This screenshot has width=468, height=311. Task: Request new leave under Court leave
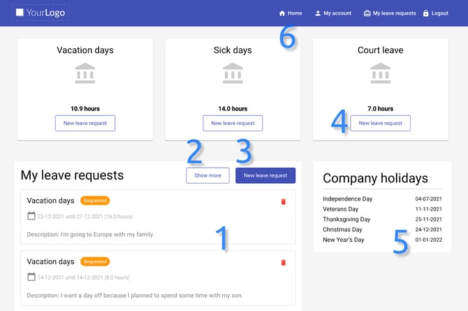pyautogui.click(x=380, y=123)
